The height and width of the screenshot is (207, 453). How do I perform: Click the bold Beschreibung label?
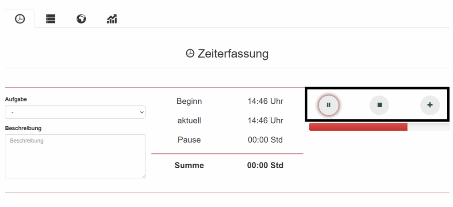click(23, 128)
